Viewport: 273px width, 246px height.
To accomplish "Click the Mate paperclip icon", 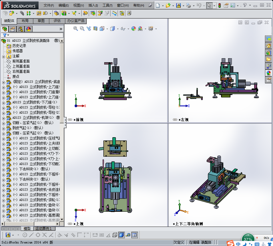I will click(22, 13).
